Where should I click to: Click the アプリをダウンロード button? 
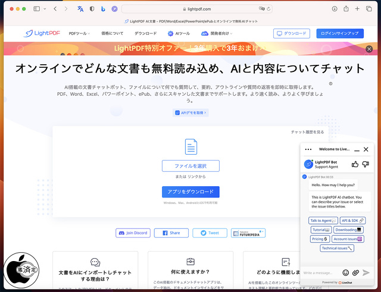pyautogui.click(x=190, y=191)
